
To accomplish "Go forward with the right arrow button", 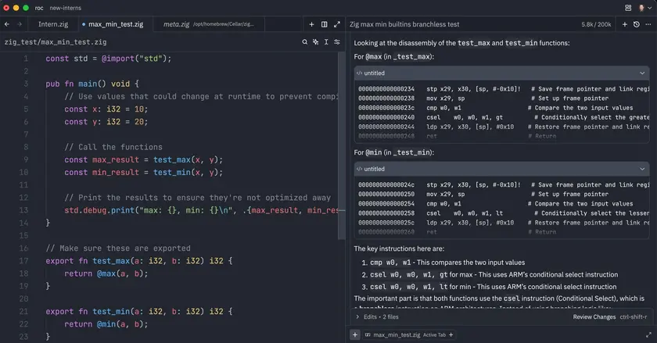I will pyautogui.click(x=20, y=24).
